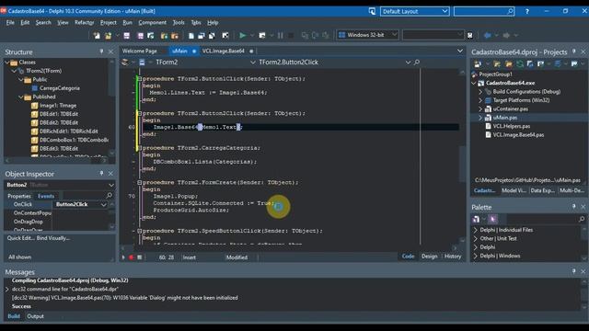Select CarregaCategoria in Structure tree
Image resolution: width=589 pixels, height=331 pixels.
60,88
